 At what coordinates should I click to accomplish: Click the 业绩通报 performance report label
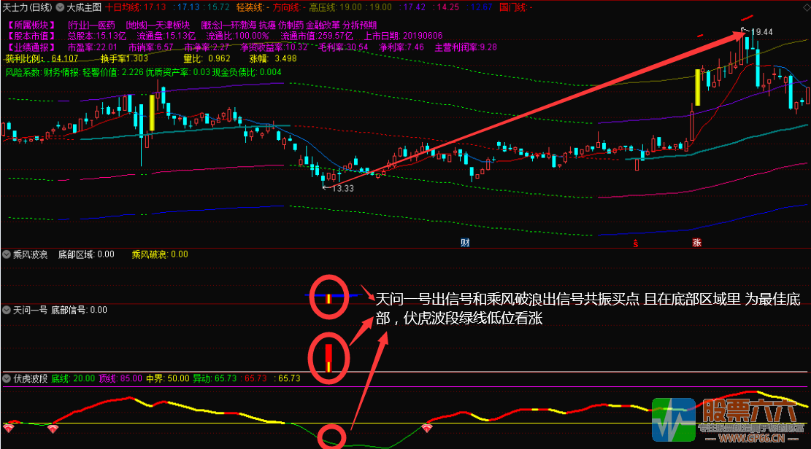coord(31,47)
